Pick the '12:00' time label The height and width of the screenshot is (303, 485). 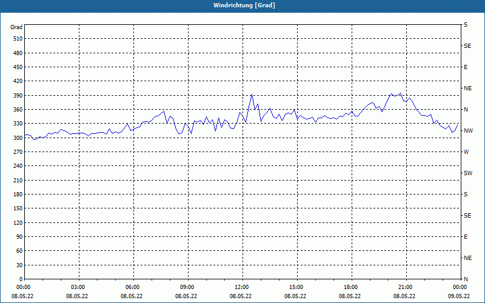pos(241,287)
